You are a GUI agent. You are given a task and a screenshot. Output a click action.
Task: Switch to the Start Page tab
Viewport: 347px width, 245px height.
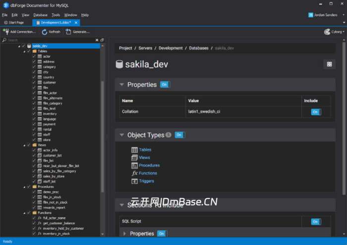pyautogui.click(x=14, y=23)
